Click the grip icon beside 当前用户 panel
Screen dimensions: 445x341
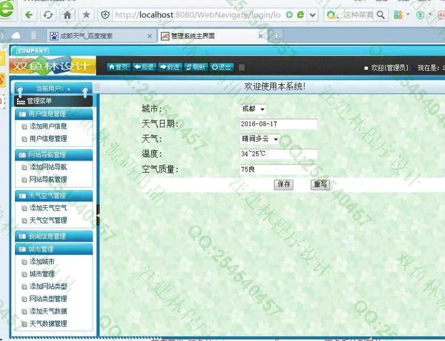97,87
